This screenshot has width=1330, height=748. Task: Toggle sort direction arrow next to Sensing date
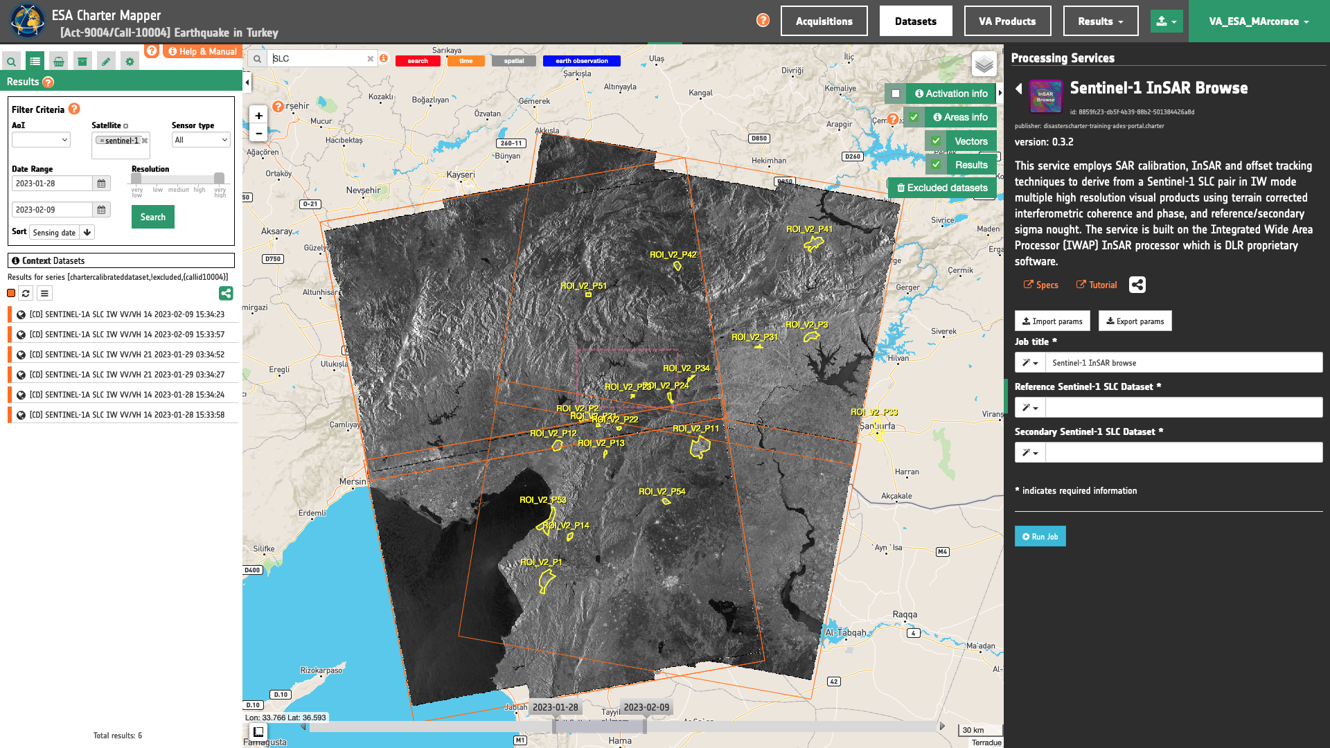87,233
